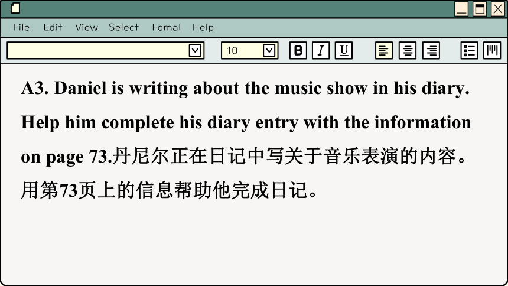Click the Chinese text '丹尼尔正在日记中'
The height and width of the screenshot is (286, 508).
[x=188, y=156]
